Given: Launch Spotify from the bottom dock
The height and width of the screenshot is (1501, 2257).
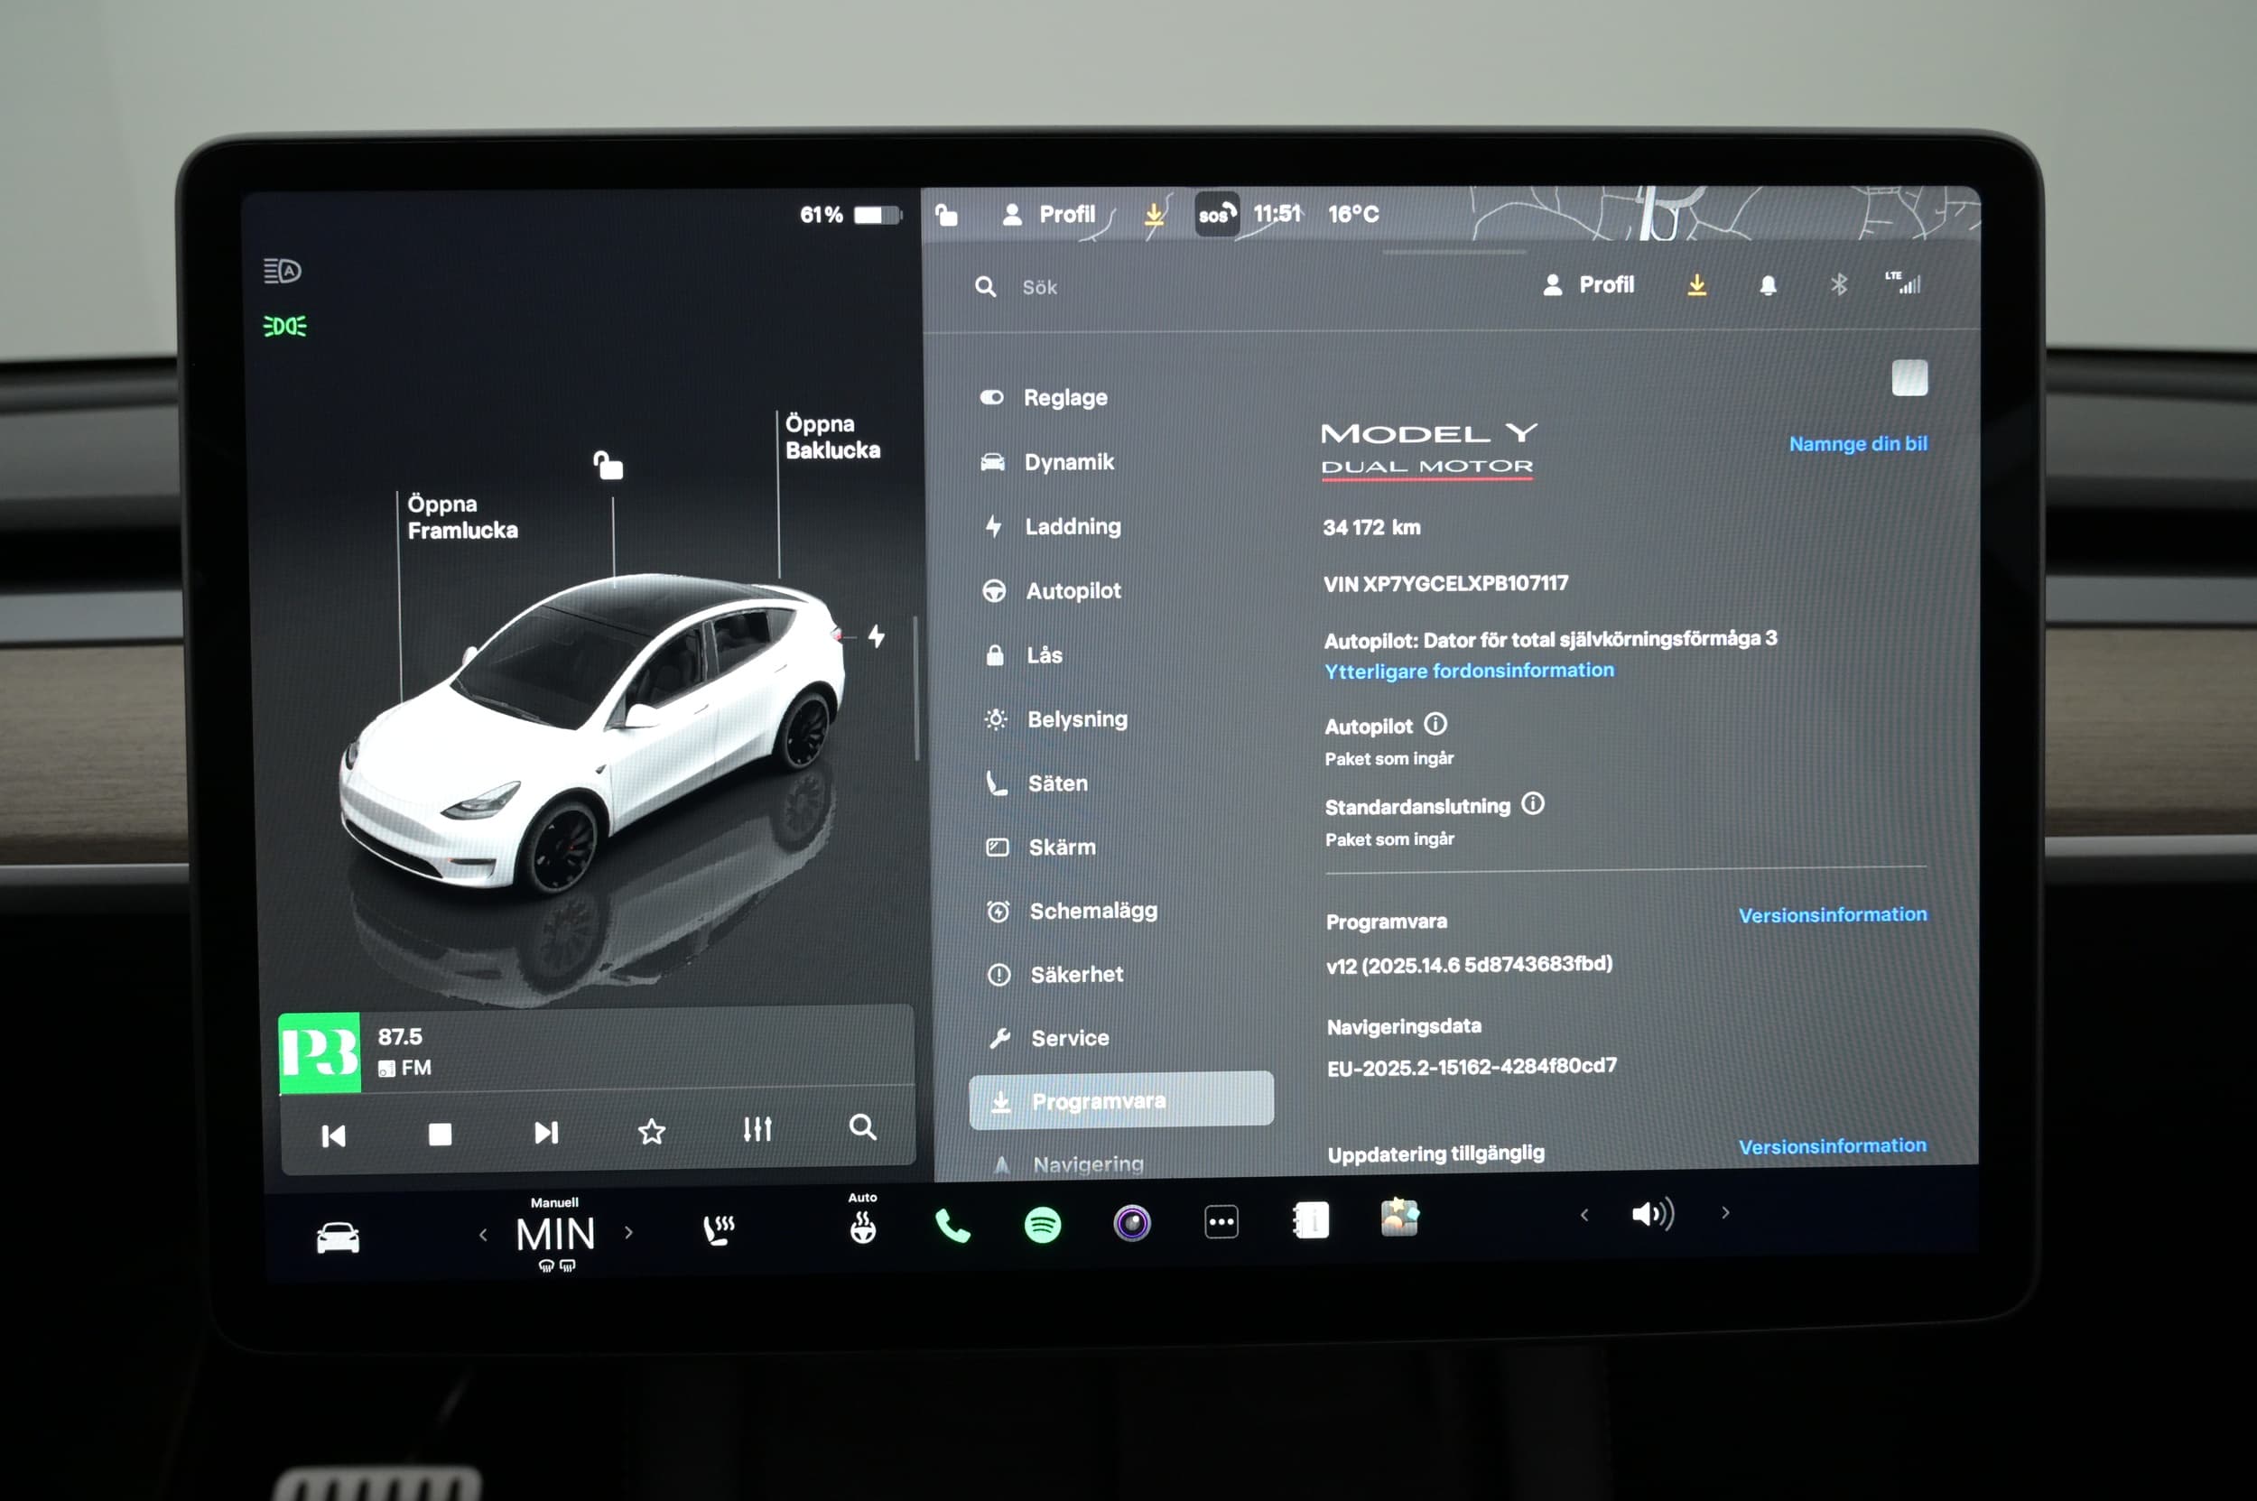Looking at the screenshot, I should click(x=1042, y=1224).
